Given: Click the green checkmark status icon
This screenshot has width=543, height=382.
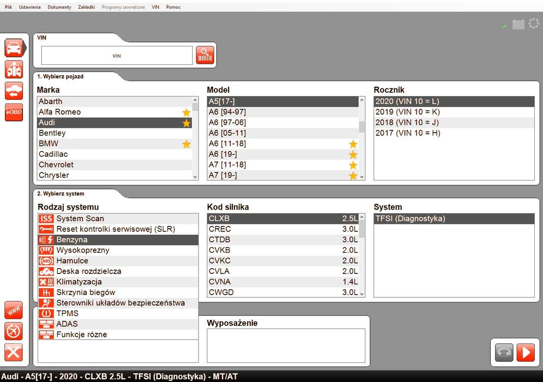Looking at the screenshot, I should click(504, 26).
